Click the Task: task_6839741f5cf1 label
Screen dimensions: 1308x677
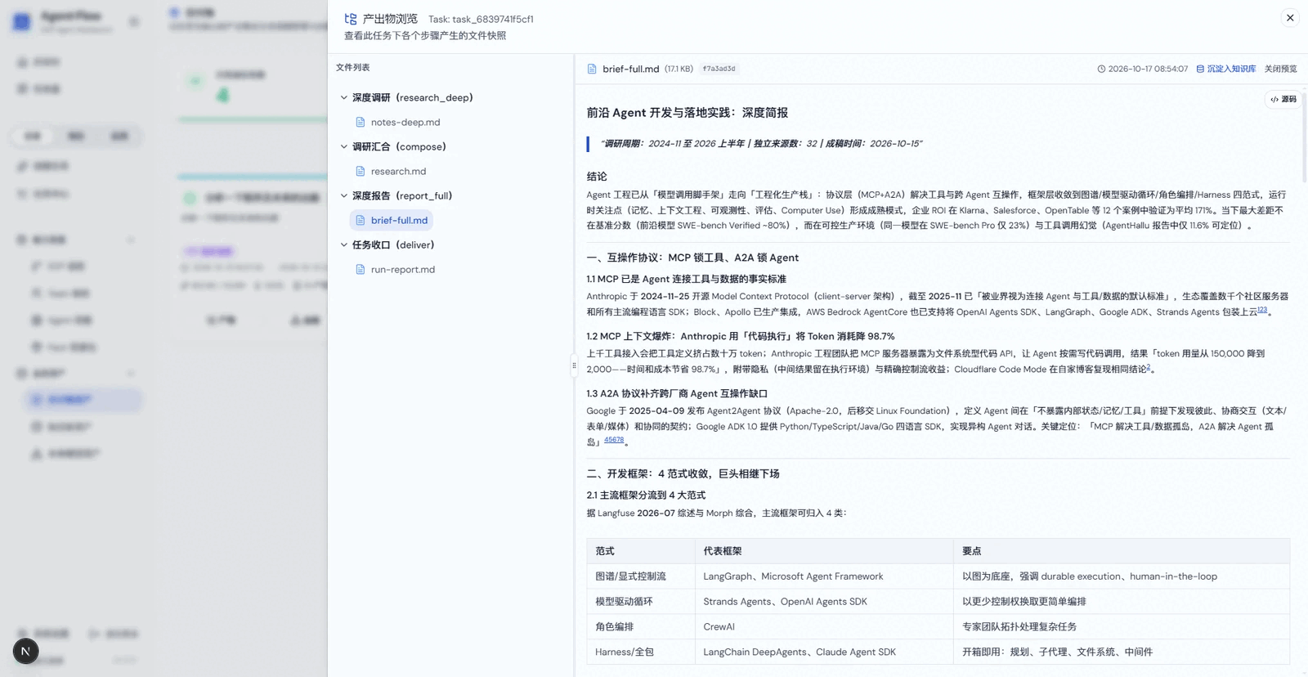[481, 19]
